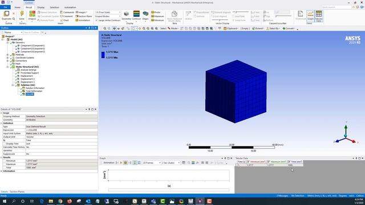Toggle the Maximum column checkbox in Tabular Data
Viewport: 365px width, 205px height.
(269, 162)
